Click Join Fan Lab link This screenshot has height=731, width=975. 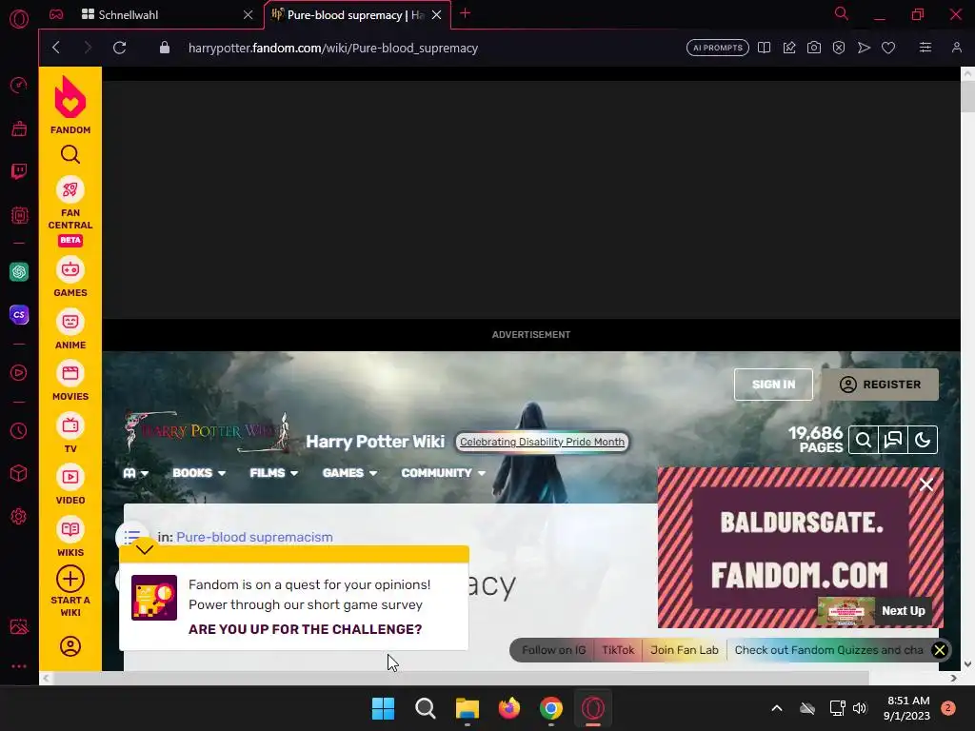pos(684,650)
